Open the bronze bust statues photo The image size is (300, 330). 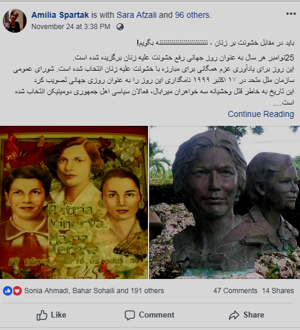coord(224,202)
